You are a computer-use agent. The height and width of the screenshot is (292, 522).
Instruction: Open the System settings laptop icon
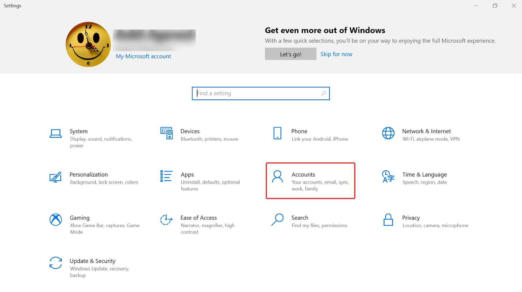pos(55,134)
